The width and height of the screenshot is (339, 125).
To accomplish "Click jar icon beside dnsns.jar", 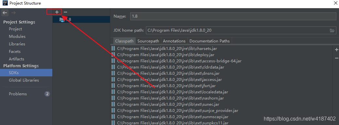I will 113,73.
